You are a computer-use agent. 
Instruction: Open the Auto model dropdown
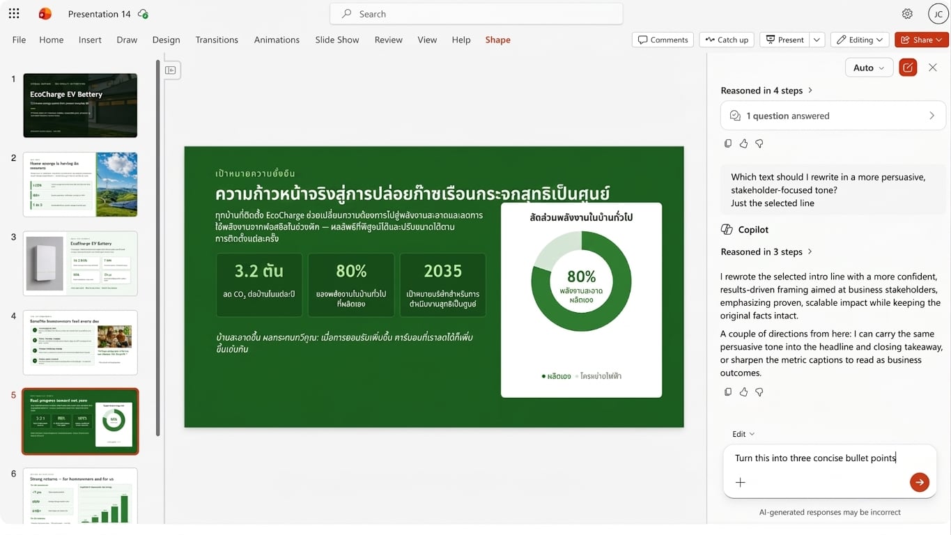coord(869,68)
